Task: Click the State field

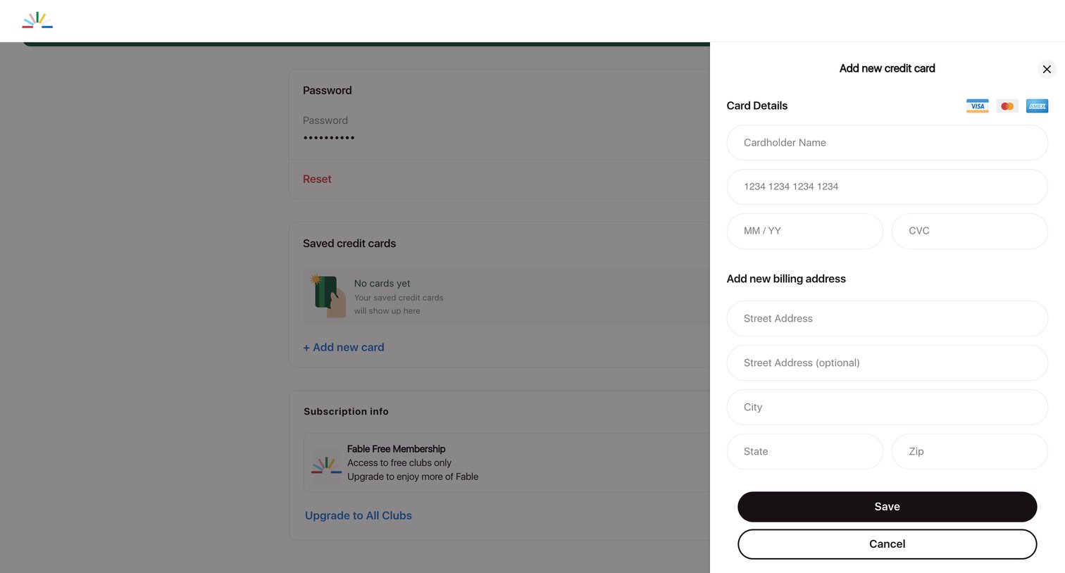Action: pyautogui.click(x=804, y=451)
